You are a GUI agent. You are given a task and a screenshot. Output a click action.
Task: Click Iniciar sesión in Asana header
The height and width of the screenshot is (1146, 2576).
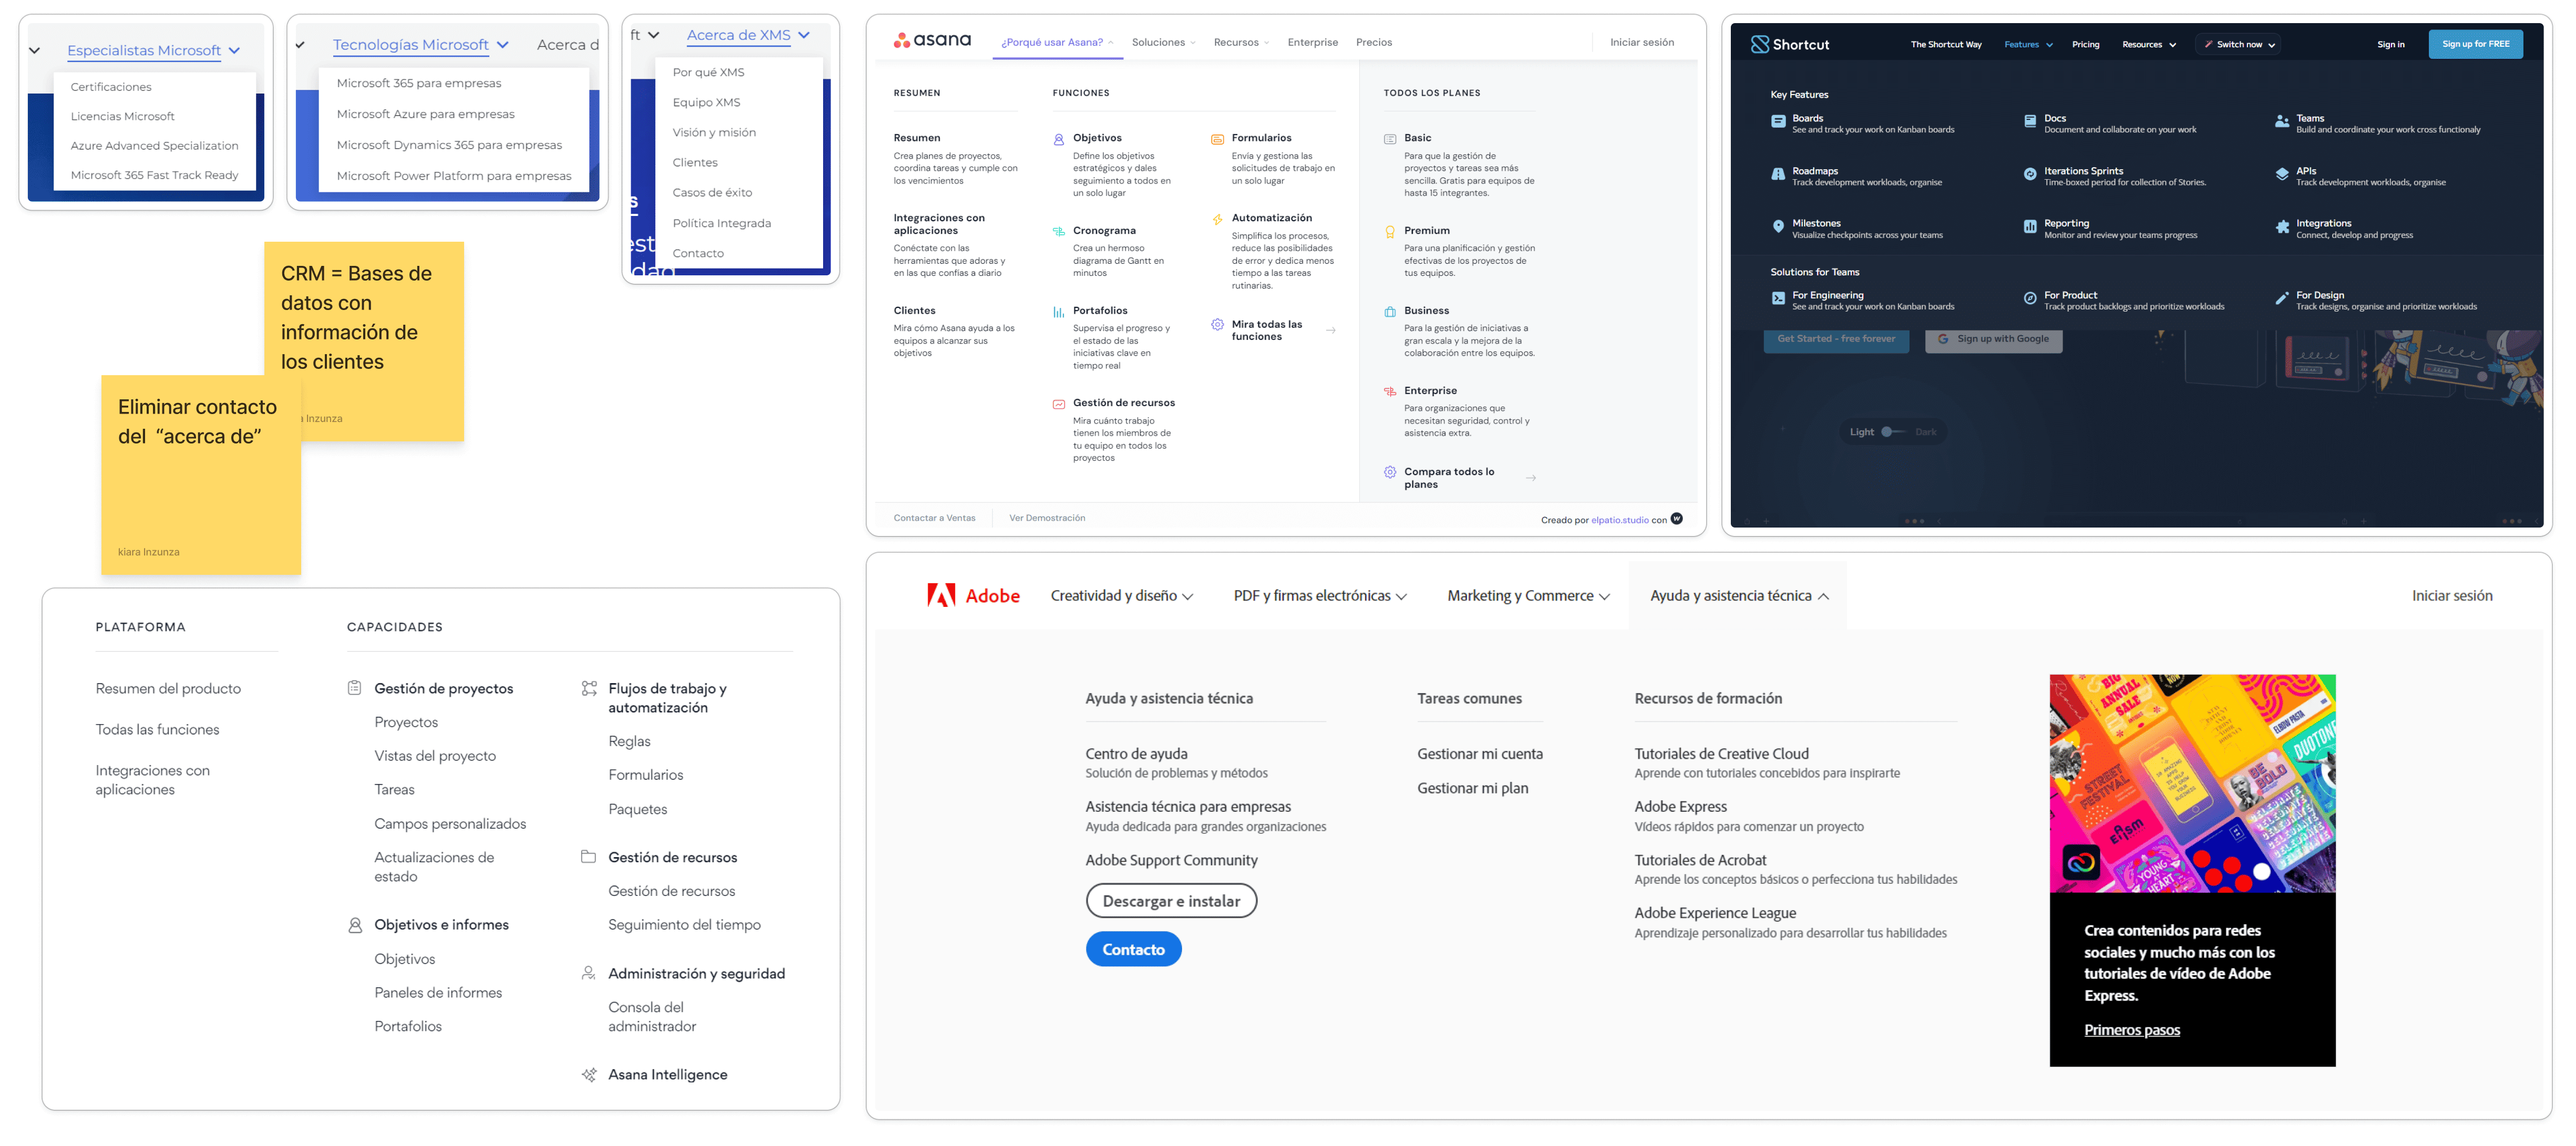click(1641, 42)
